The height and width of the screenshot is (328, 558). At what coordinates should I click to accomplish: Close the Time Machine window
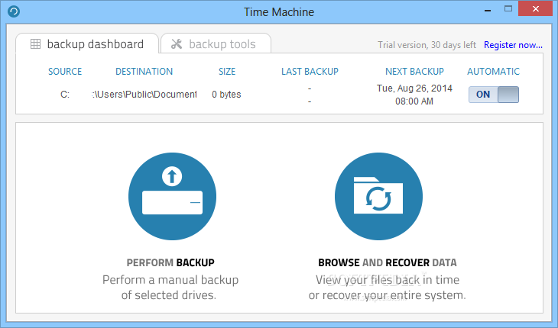536,9
